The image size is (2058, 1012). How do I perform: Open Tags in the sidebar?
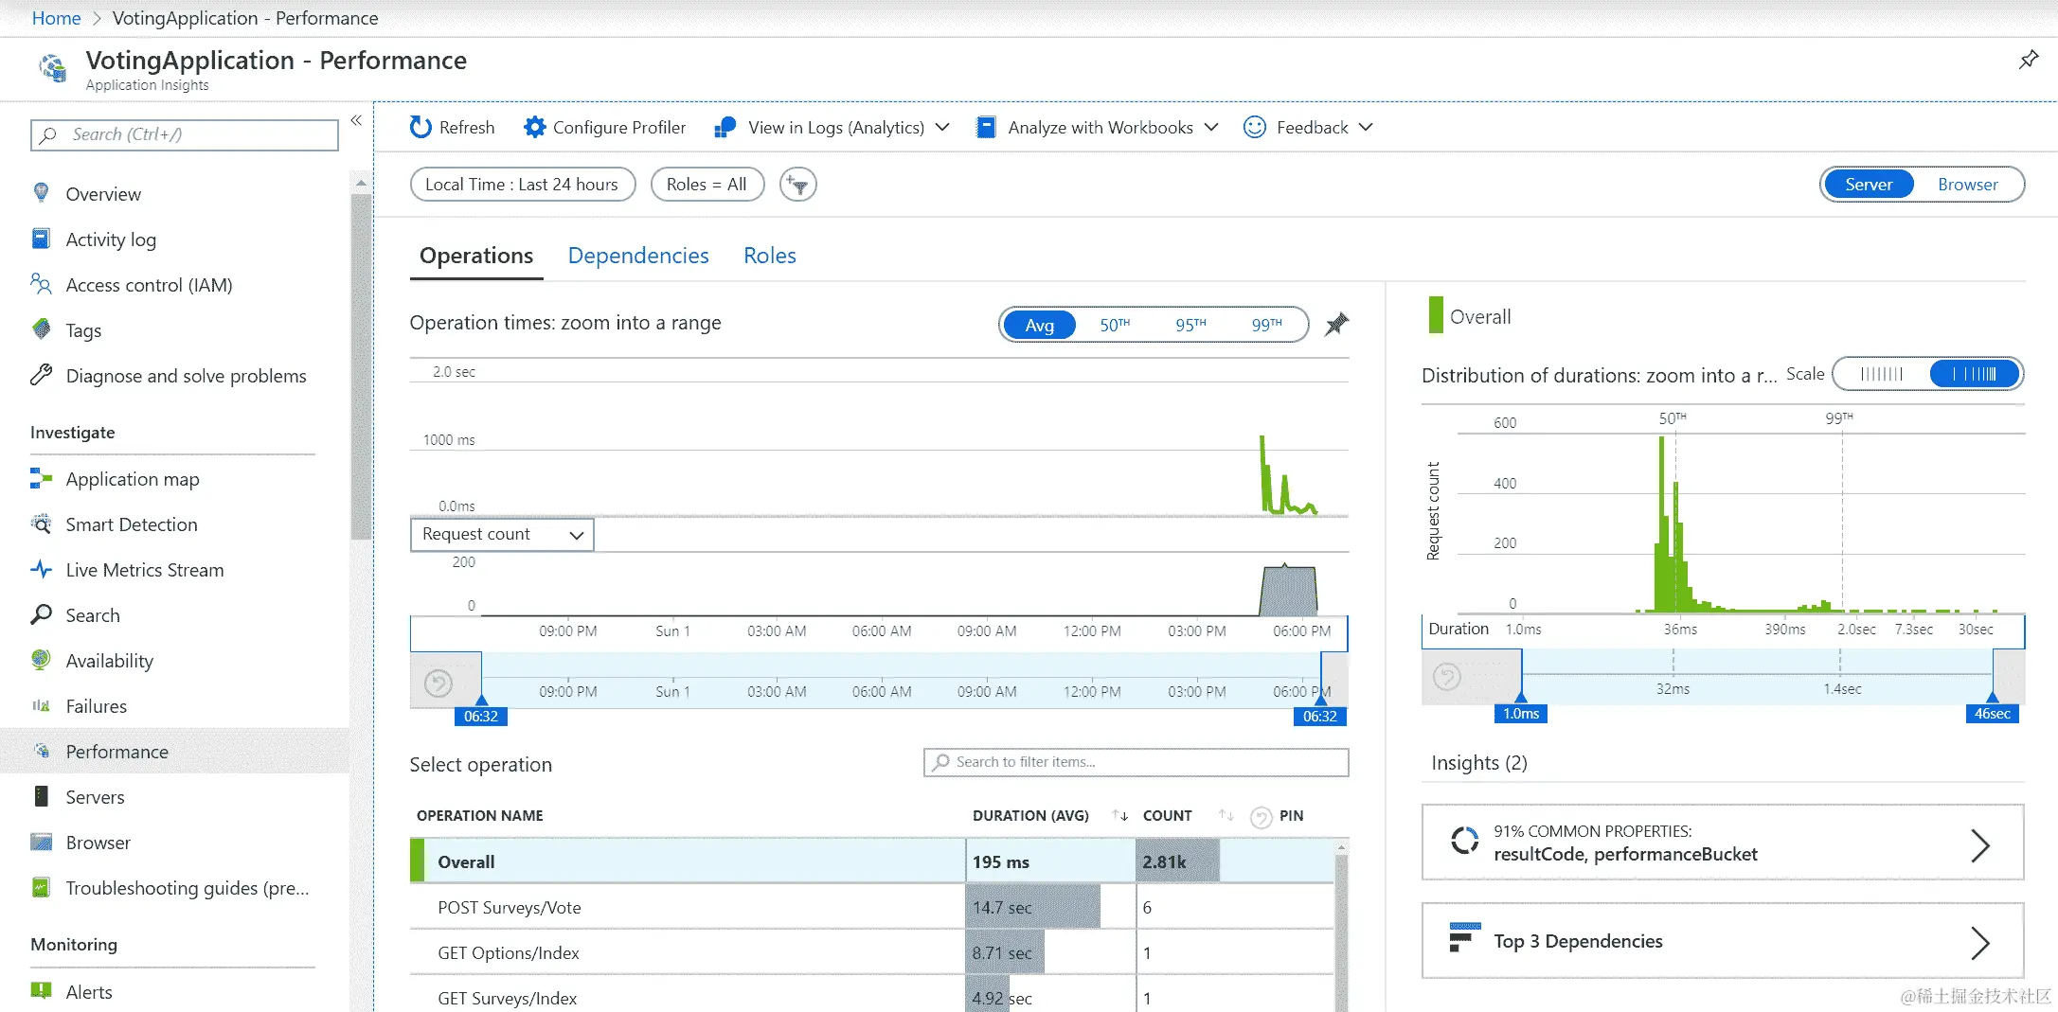point(83,330)
